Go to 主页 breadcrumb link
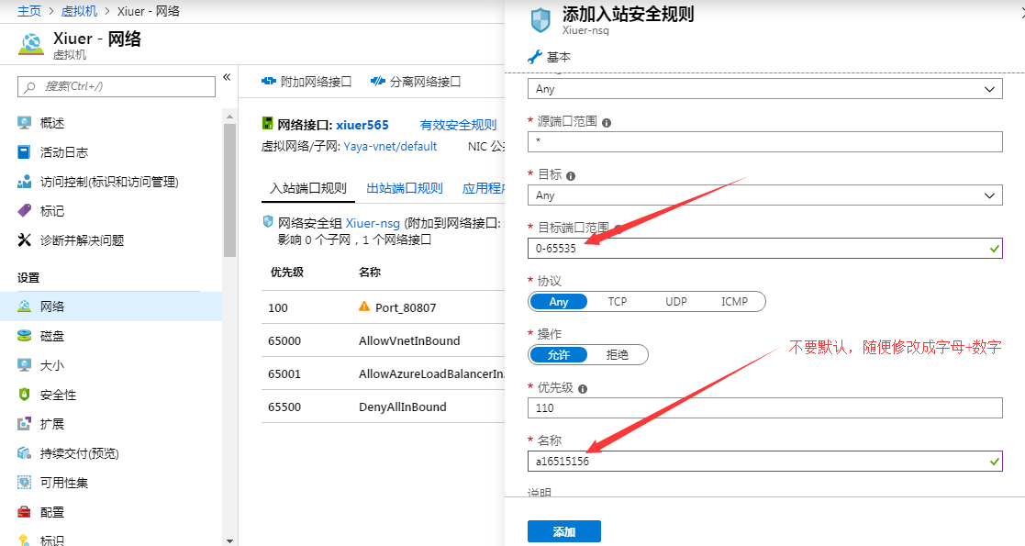Viewport: 1025px width, 546px height. coord(28,11)
